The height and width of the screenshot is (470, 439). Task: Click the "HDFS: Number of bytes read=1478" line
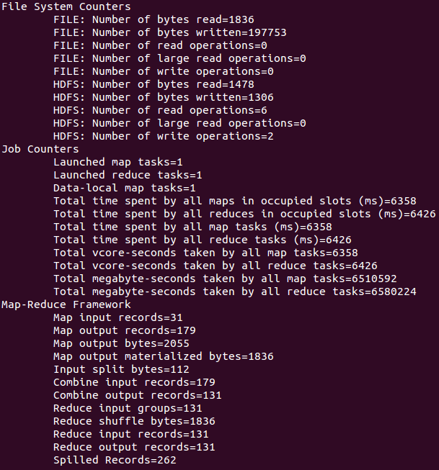point(154,84)
